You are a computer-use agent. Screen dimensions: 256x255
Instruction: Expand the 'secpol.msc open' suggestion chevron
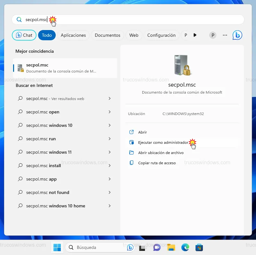click(x=109, y=112)
